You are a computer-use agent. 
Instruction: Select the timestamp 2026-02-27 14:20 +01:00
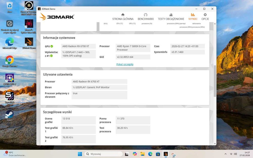[x=187, y=46]
